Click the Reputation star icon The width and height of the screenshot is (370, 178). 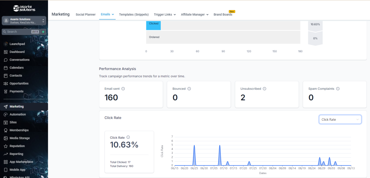click(x=6, y=146)
